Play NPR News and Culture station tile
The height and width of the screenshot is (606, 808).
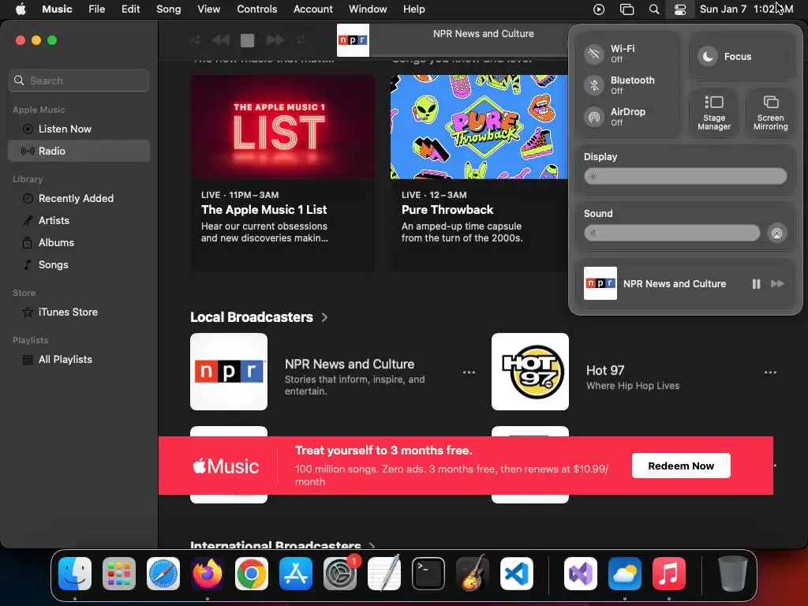[x=229, y=372]
